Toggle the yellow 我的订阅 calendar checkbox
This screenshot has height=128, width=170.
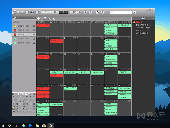tap(15, 26)
